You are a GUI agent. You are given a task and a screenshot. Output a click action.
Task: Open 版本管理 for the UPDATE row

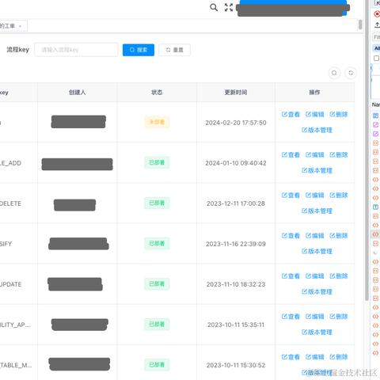317,291
